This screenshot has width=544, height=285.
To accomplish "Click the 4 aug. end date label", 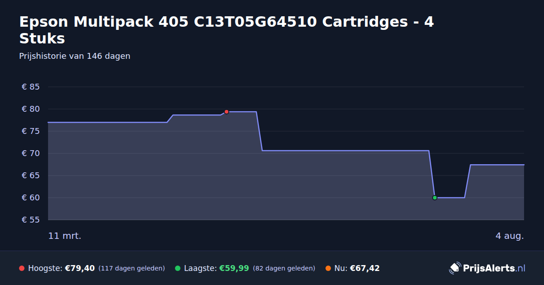I will tap(510, 236).
